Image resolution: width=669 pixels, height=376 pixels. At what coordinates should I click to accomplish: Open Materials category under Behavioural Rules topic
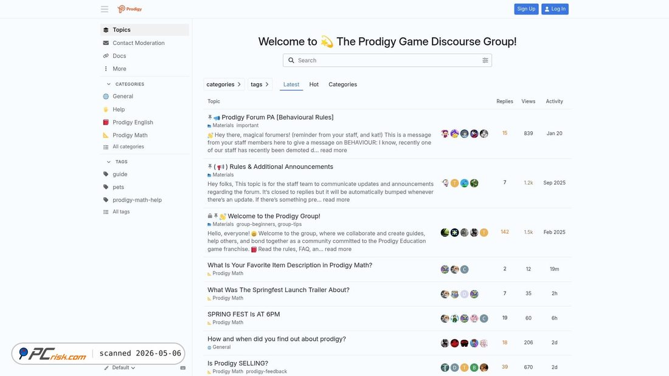221,126
